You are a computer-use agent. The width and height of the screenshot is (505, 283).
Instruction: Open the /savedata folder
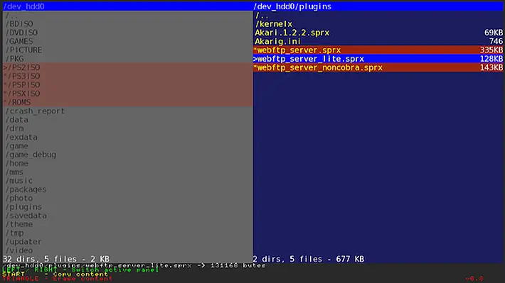pyautogui.click(x=128, y=216)
